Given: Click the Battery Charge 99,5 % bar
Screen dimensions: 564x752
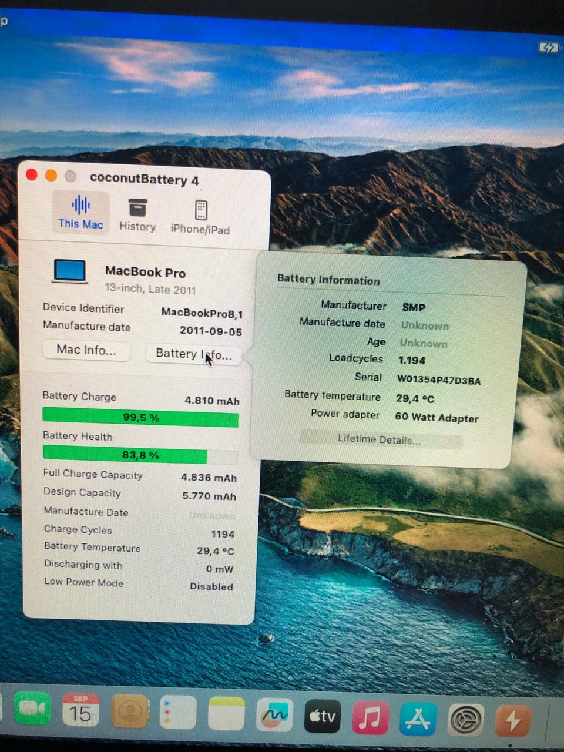Looking at the screenshot, I should 140,417.
